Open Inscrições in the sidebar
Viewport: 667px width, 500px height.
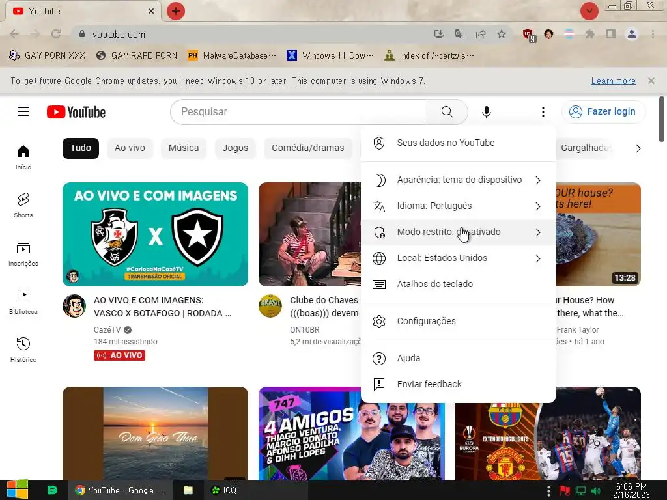pyautogui.click(x=23, y=254)
